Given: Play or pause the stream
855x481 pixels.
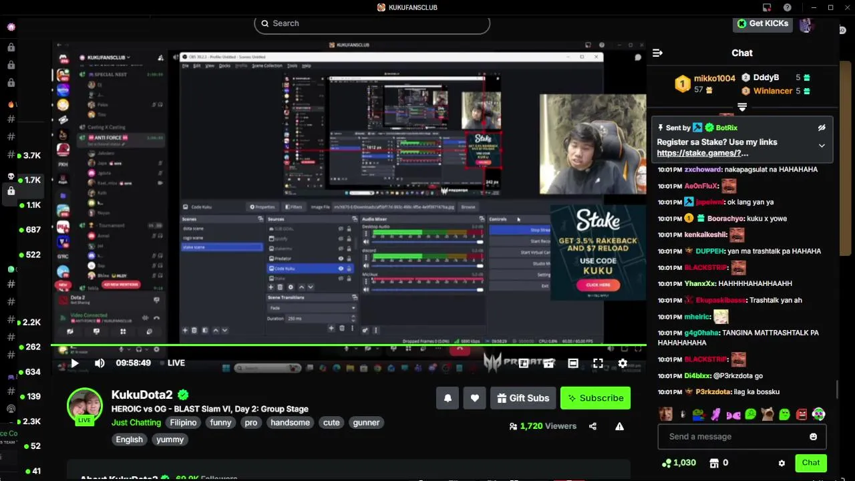Looking at the screenshot, I should (x=75, y=363).
